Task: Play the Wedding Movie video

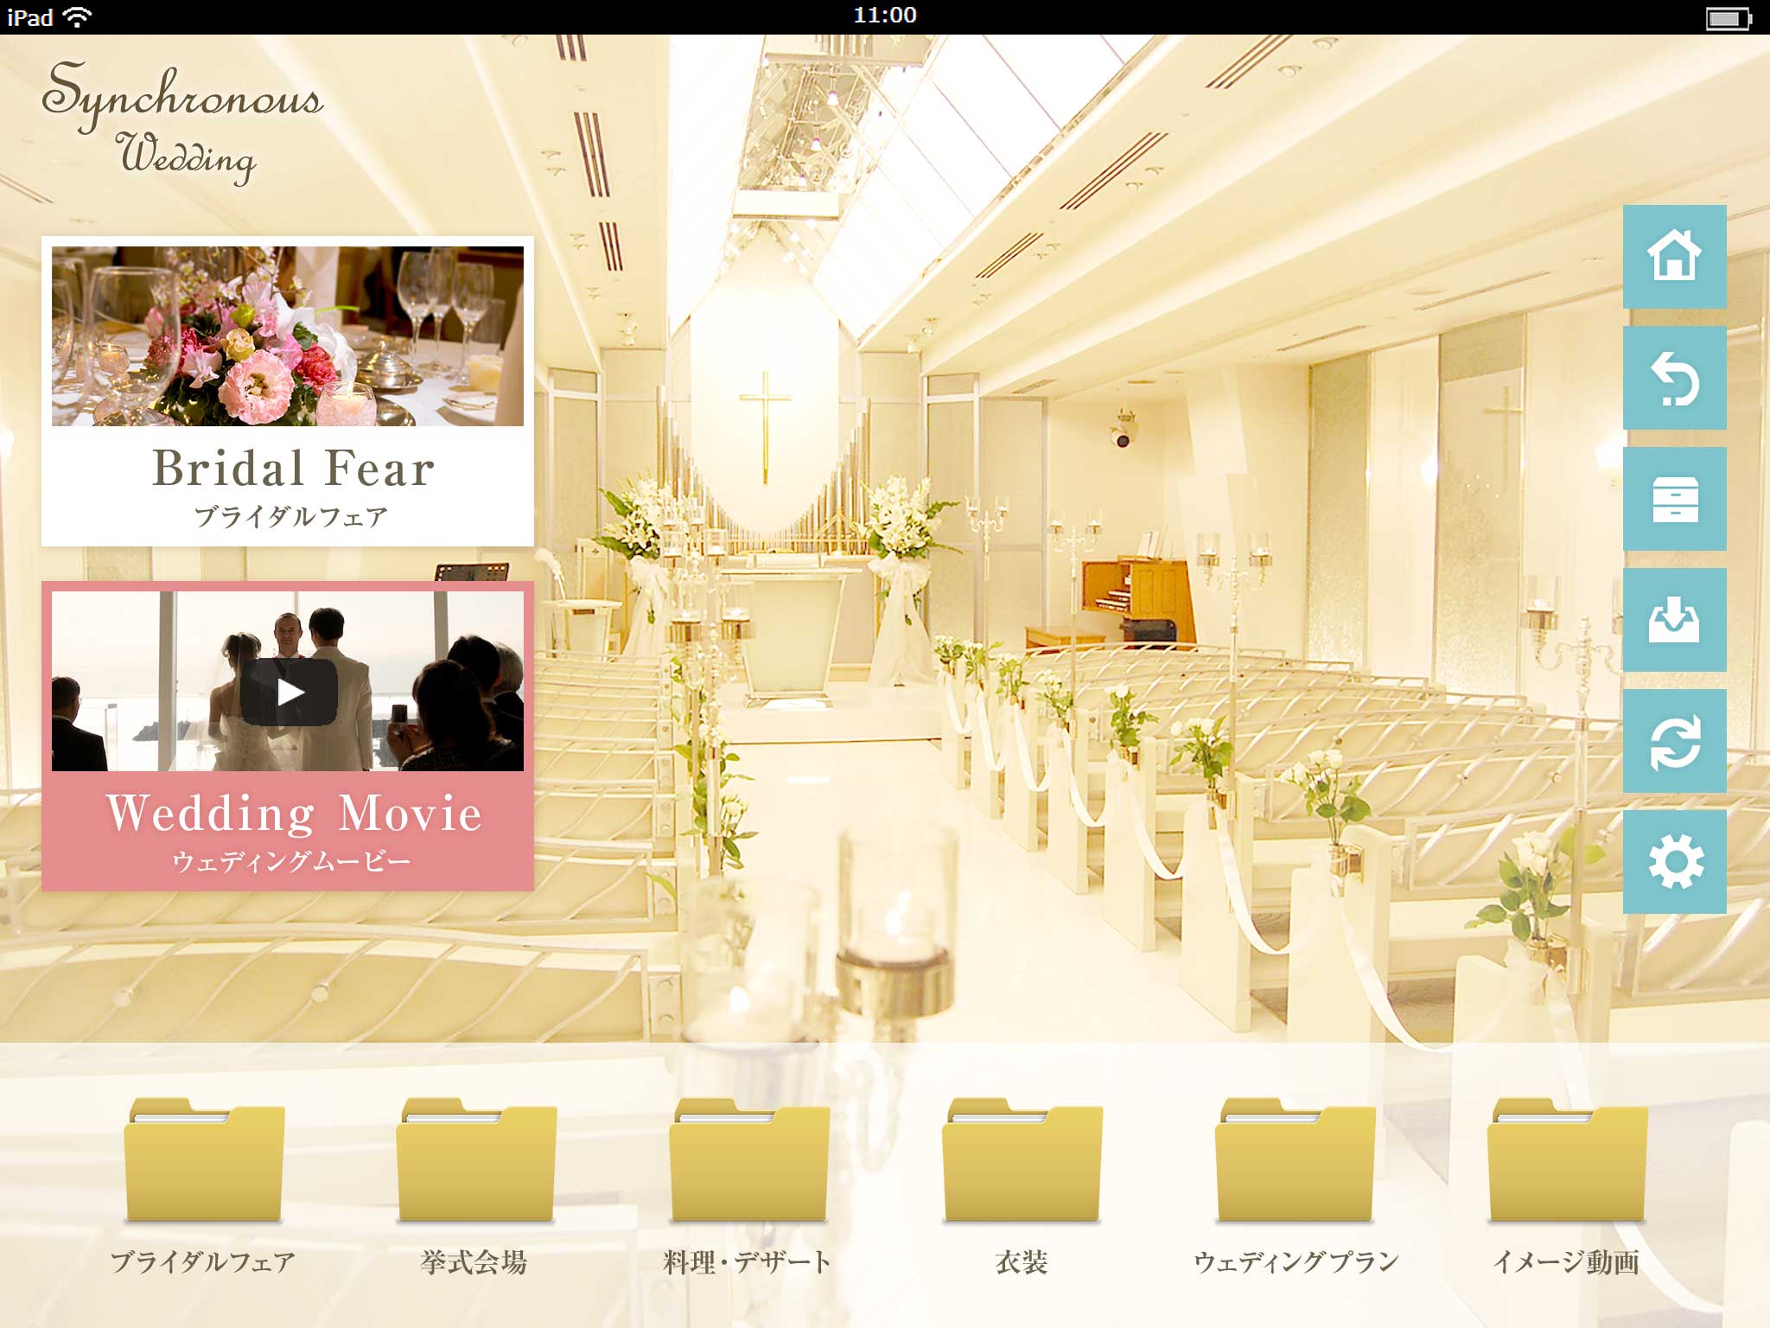Action: 289,693
